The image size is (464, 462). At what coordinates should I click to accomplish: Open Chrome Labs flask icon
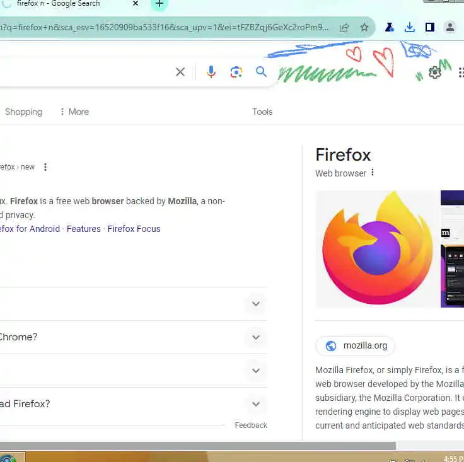click(389, 28)
